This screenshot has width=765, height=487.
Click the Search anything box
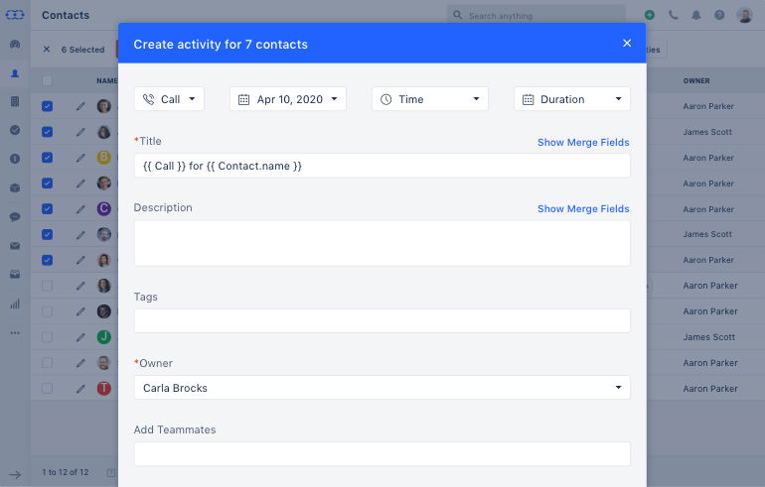tap(535, 15)
